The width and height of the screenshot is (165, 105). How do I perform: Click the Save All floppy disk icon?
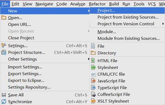pyautogui.click(x=4, y=95)
